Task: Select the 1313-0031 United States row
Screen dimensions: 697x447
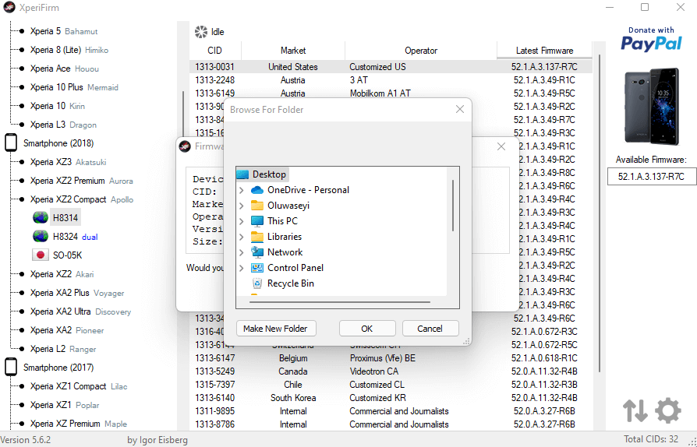Action: (391, 67)
